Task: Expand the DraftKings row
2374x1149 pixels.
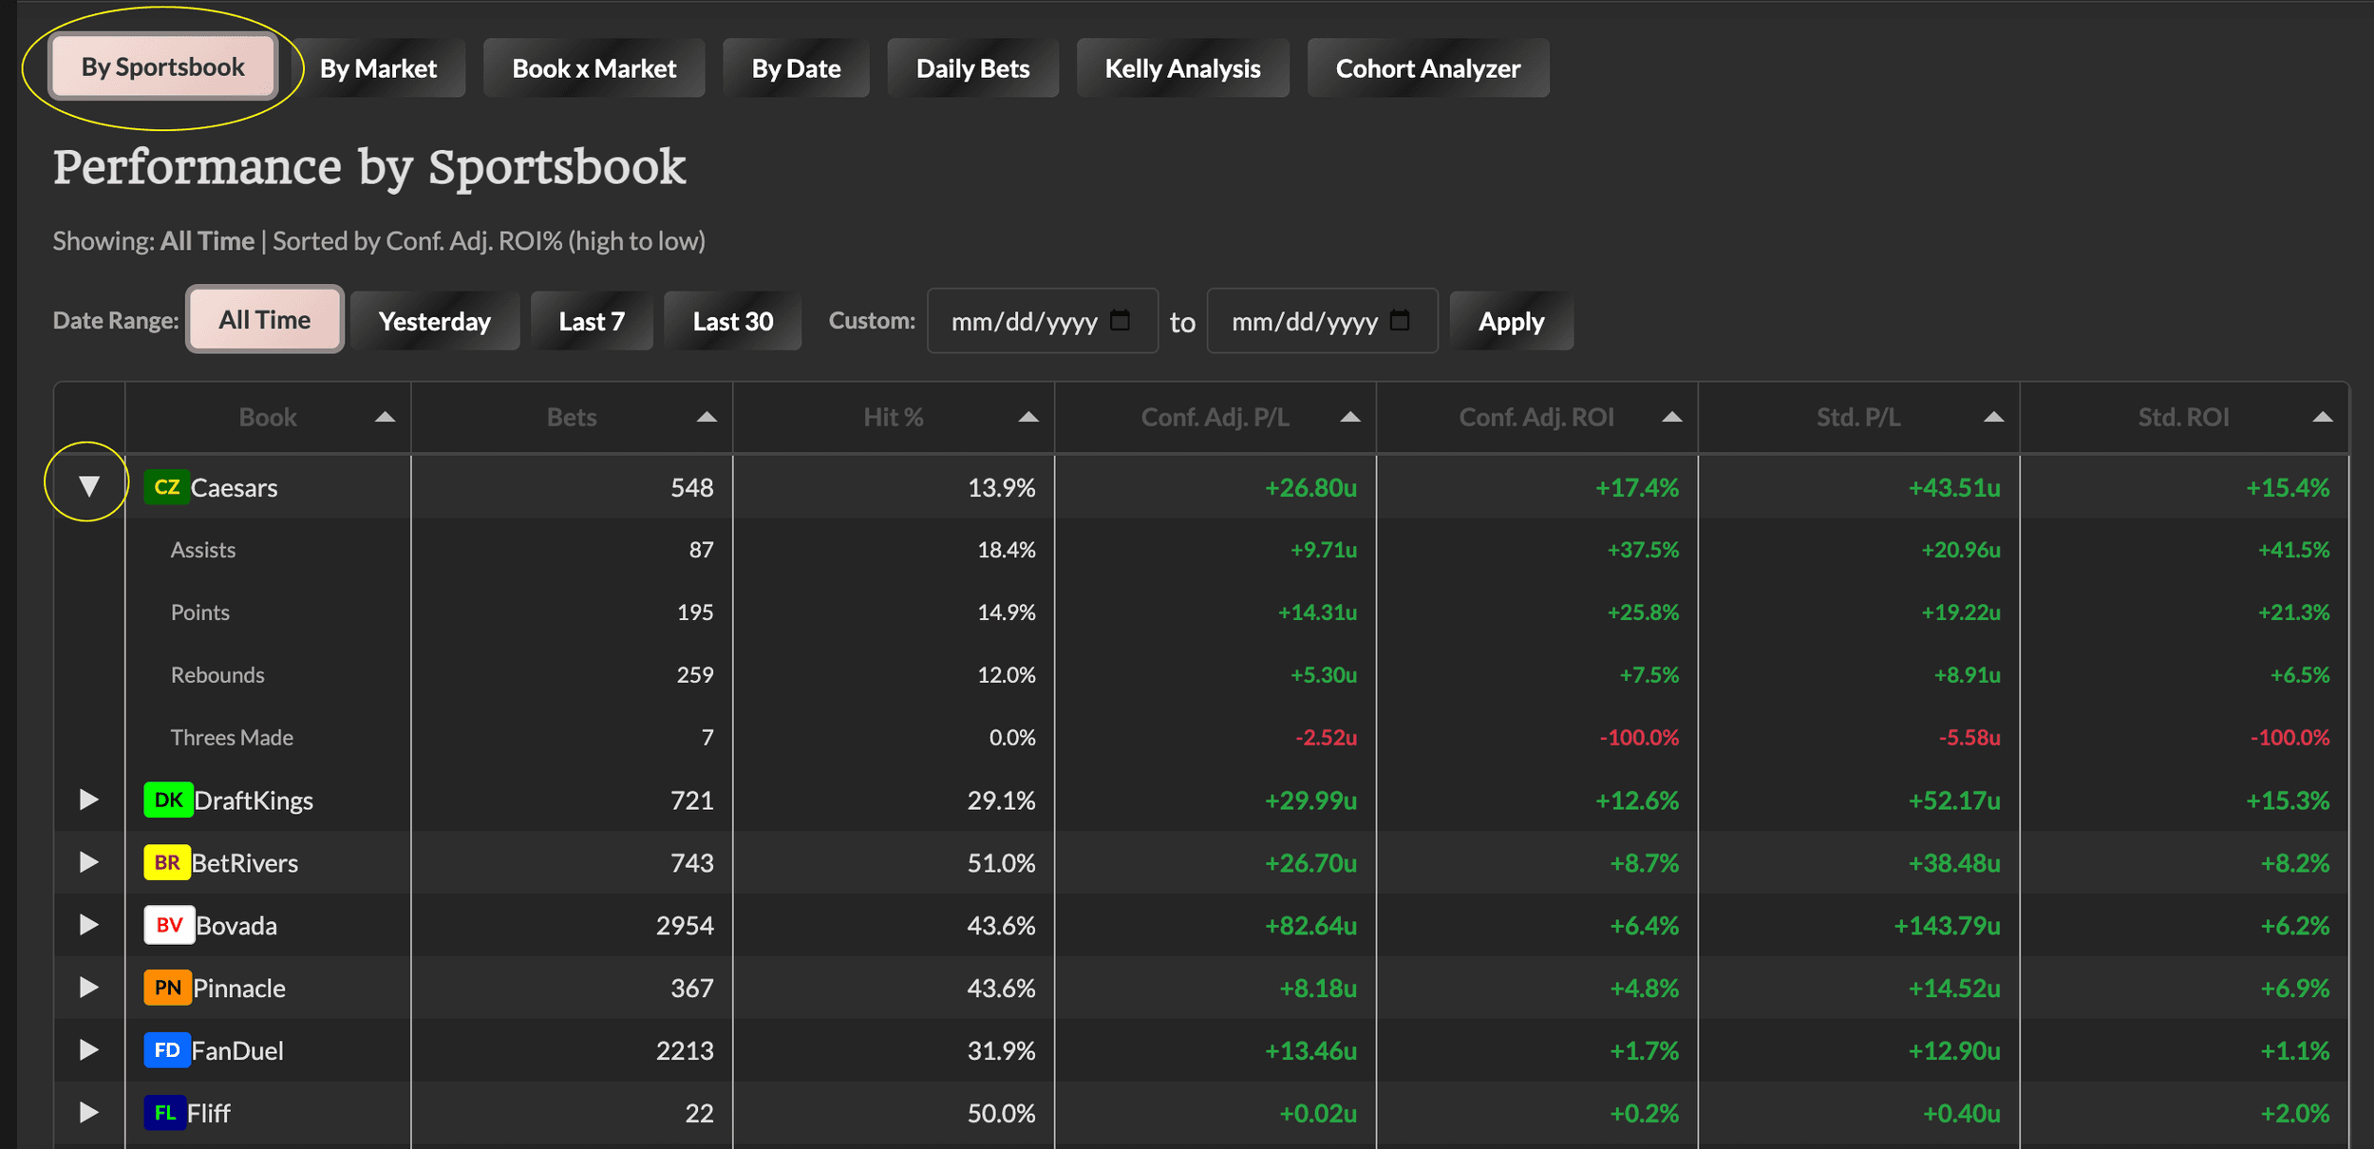Action: [88, 800]
